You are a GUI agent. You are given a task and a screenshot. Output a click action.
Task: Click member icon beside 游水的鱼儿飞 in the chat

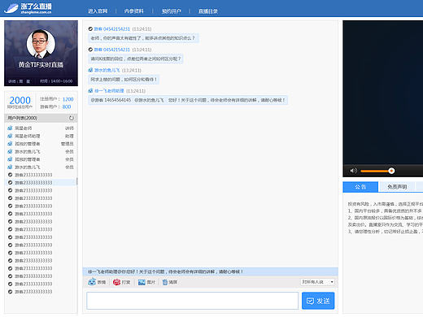90,70
